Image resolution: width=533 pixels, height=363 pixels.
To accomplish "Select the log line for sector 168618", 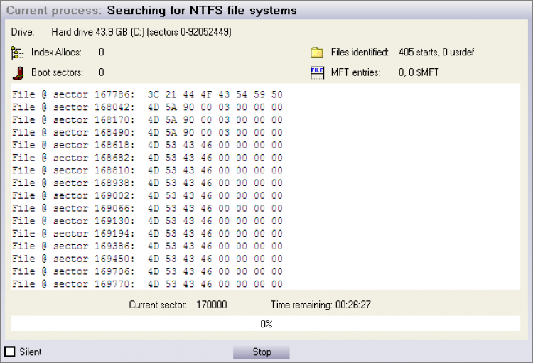I will pos(147,145).
